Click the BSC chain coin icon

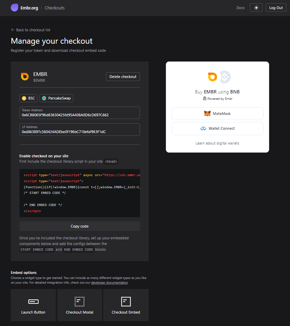coord(24,98)
